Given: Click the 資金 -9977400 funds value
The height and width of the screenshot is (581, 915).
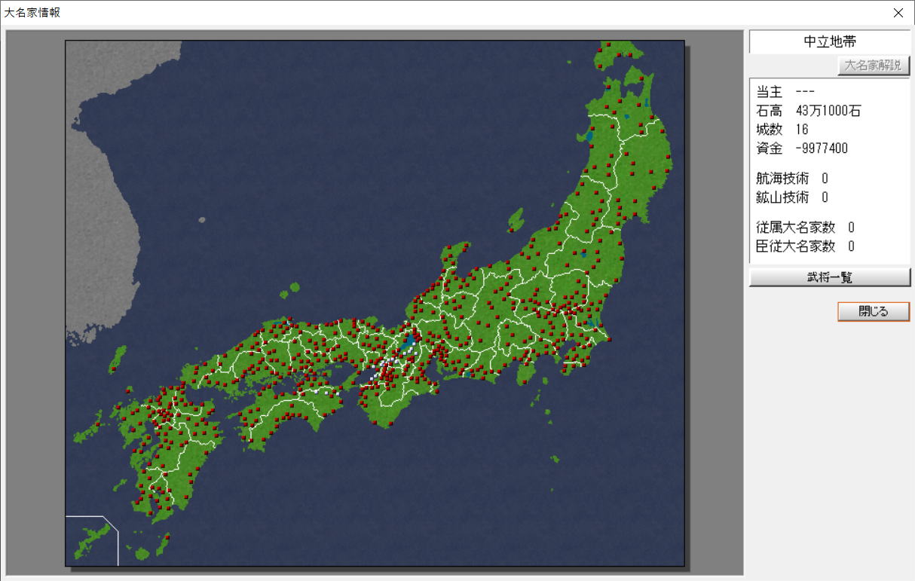Looking at the screenshot, I should [821, 148].
